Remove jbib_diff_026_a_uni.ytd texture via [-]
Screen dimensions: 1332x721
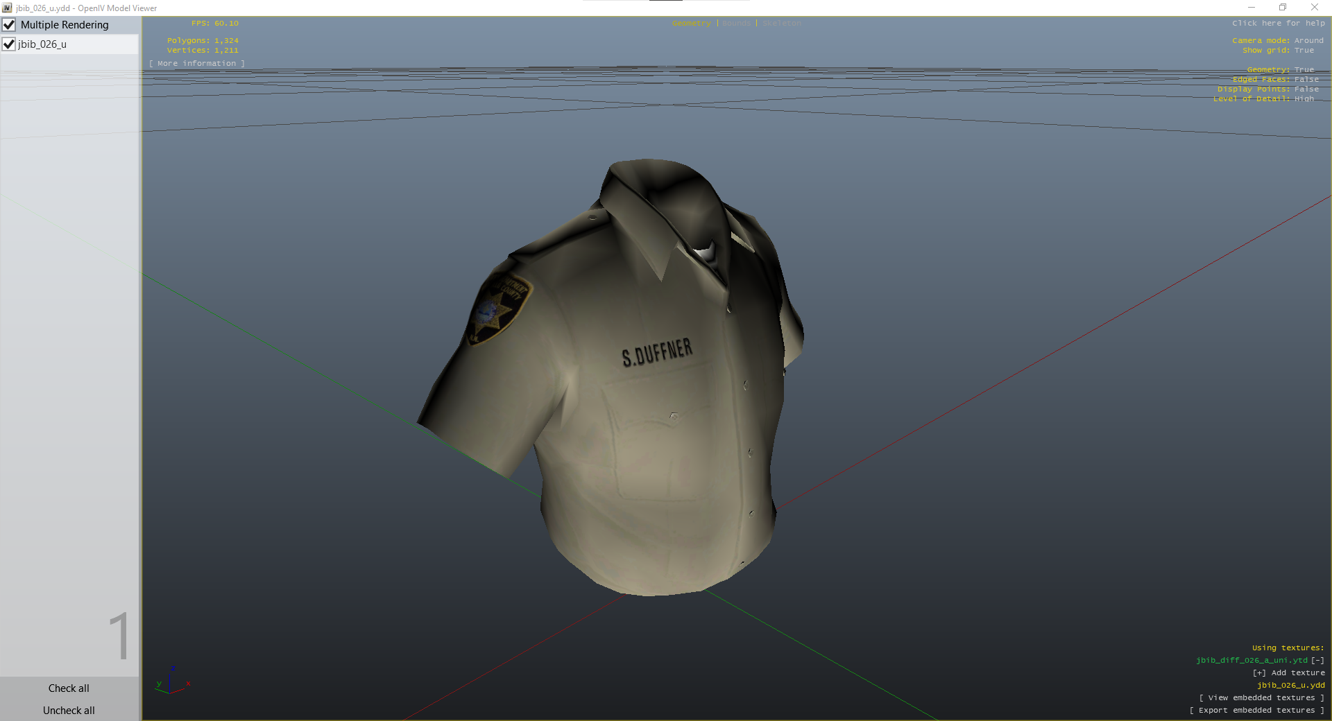[1317, 660]
